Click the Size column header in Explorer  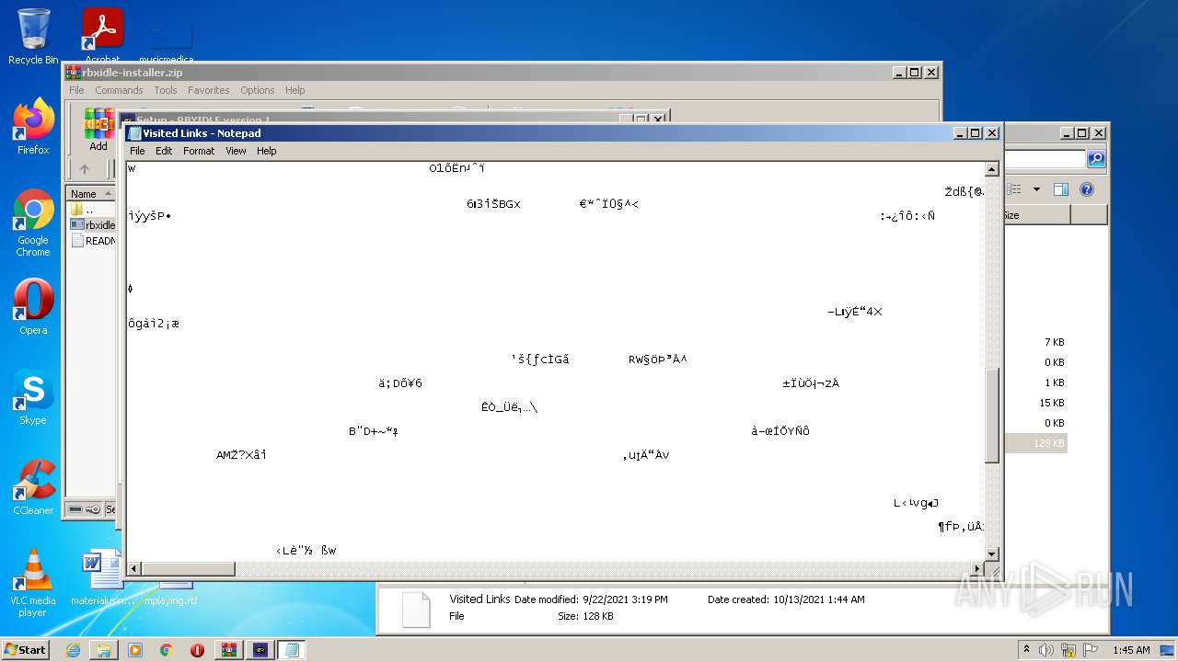[1035, 215]
